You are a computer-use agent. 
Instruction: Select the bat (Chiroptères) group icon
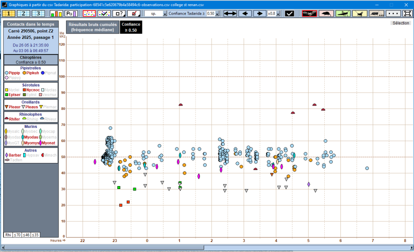[x=310, y=13]
